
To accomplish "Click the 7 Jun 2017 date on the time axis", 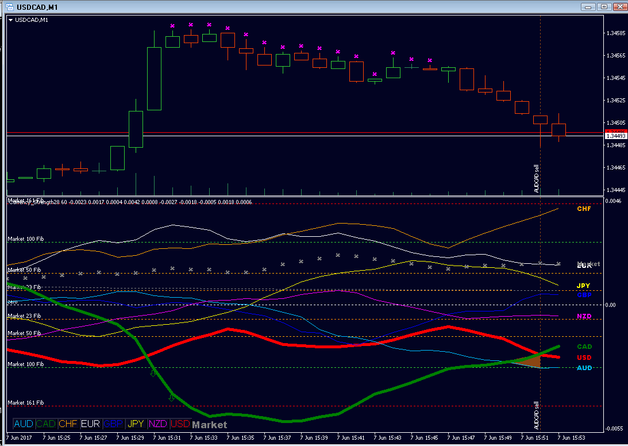I will pyautogui.click(x=19, y=439).
